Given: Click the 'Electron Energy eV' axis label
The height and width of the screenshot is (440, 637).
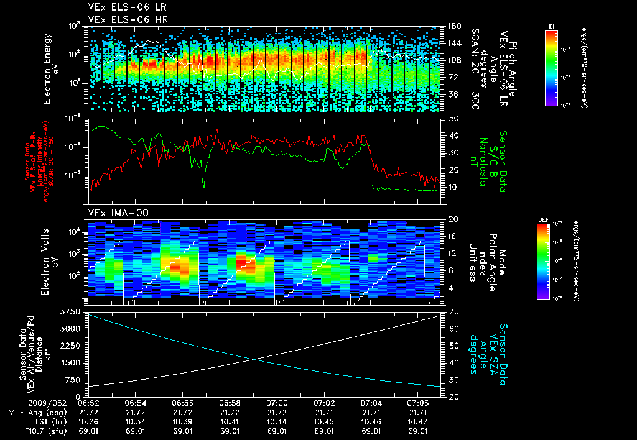Looking at the screenshot, I should [51, 69].
